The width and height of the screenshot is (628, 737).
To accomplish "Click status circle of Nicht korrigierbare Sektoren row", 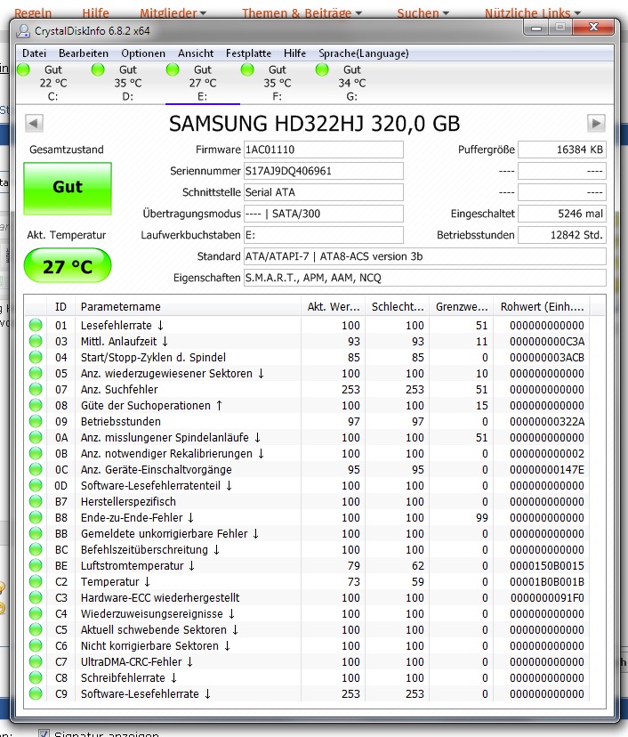I will point(36,645).
